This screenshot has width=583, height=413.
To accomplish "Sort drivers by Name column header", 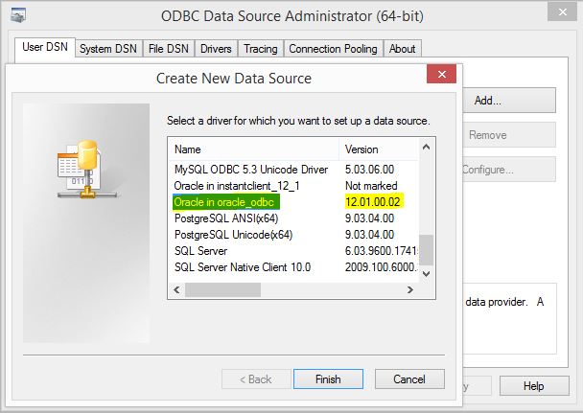I will point(253,149).
